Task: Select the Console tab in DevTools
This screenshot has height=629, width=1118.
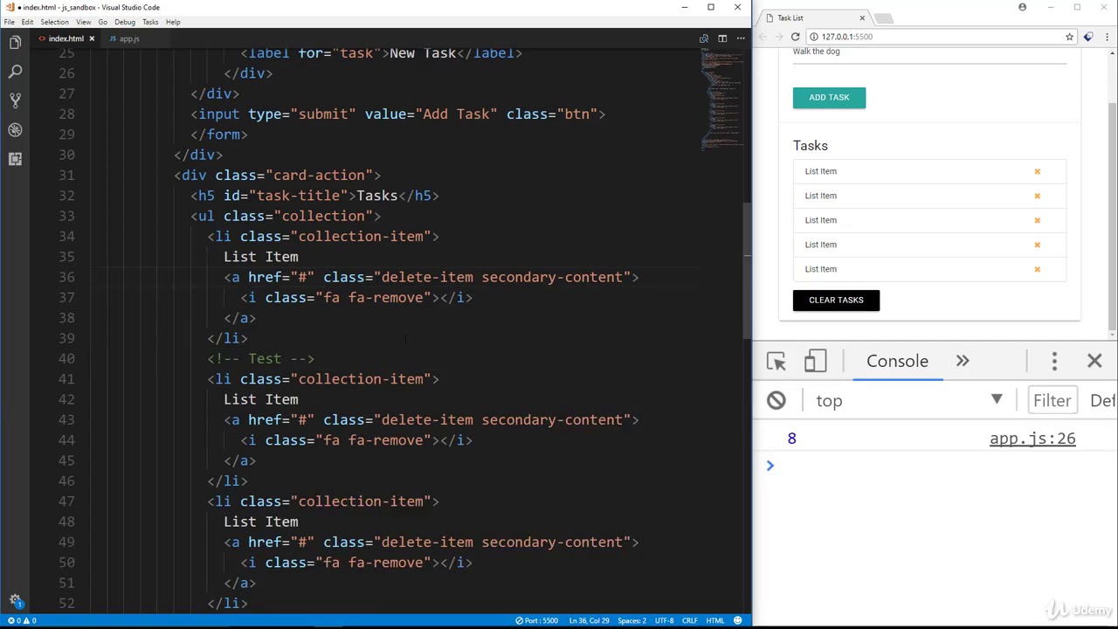Action: [897, 361]
